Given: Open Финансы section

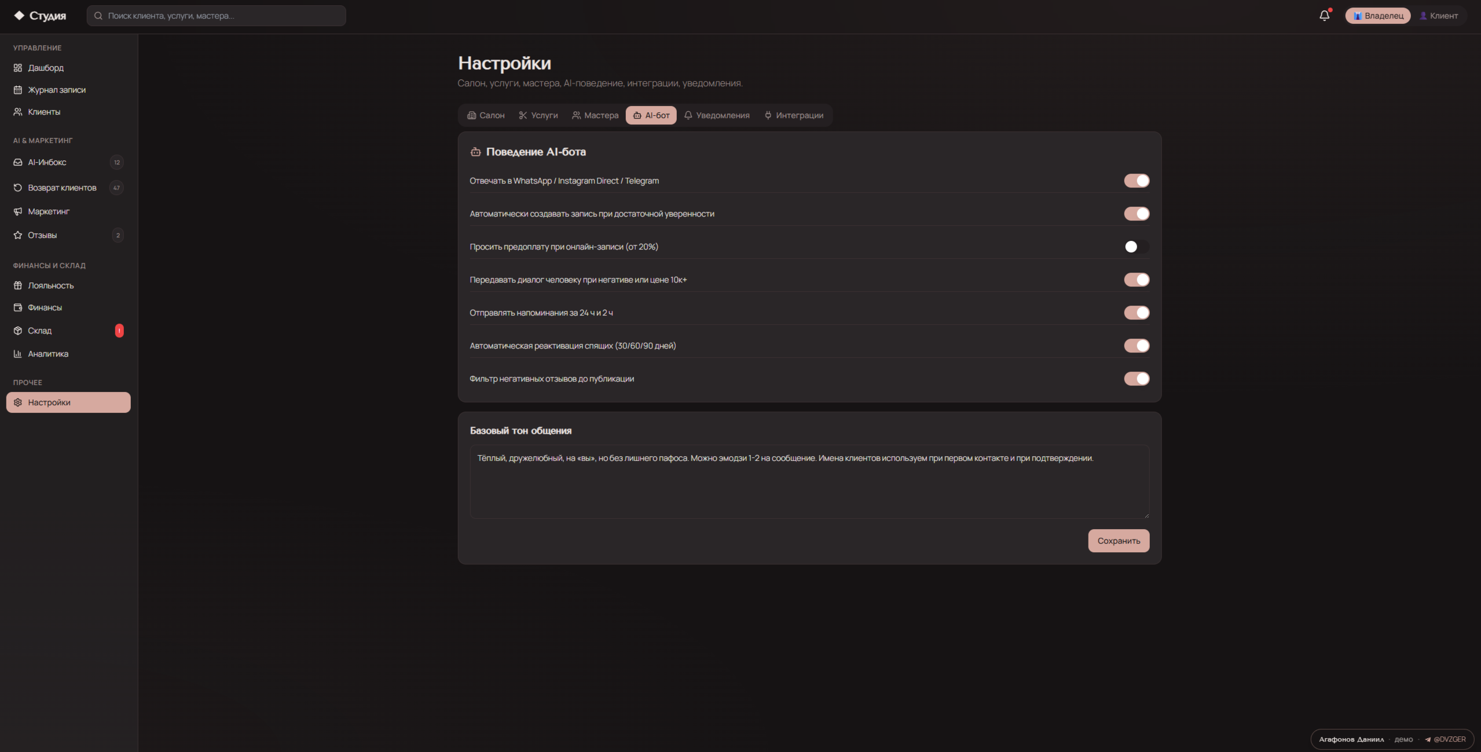Looking at the screenshot, I should point(68,307).
